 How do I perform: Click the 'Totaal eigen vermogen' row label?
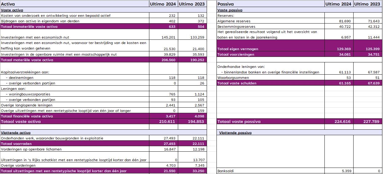pyautogui.click(x=238, y=49)
